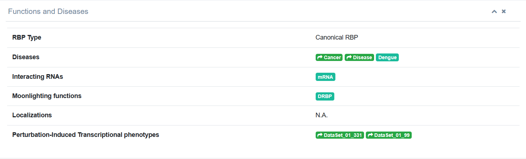
Task: Collapse the Functions and Diseases panel
Action: coord(494,11)
